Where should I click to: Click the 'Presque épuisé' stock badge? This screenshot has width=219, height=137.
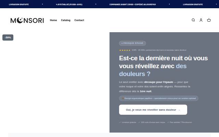click(132, 43)
